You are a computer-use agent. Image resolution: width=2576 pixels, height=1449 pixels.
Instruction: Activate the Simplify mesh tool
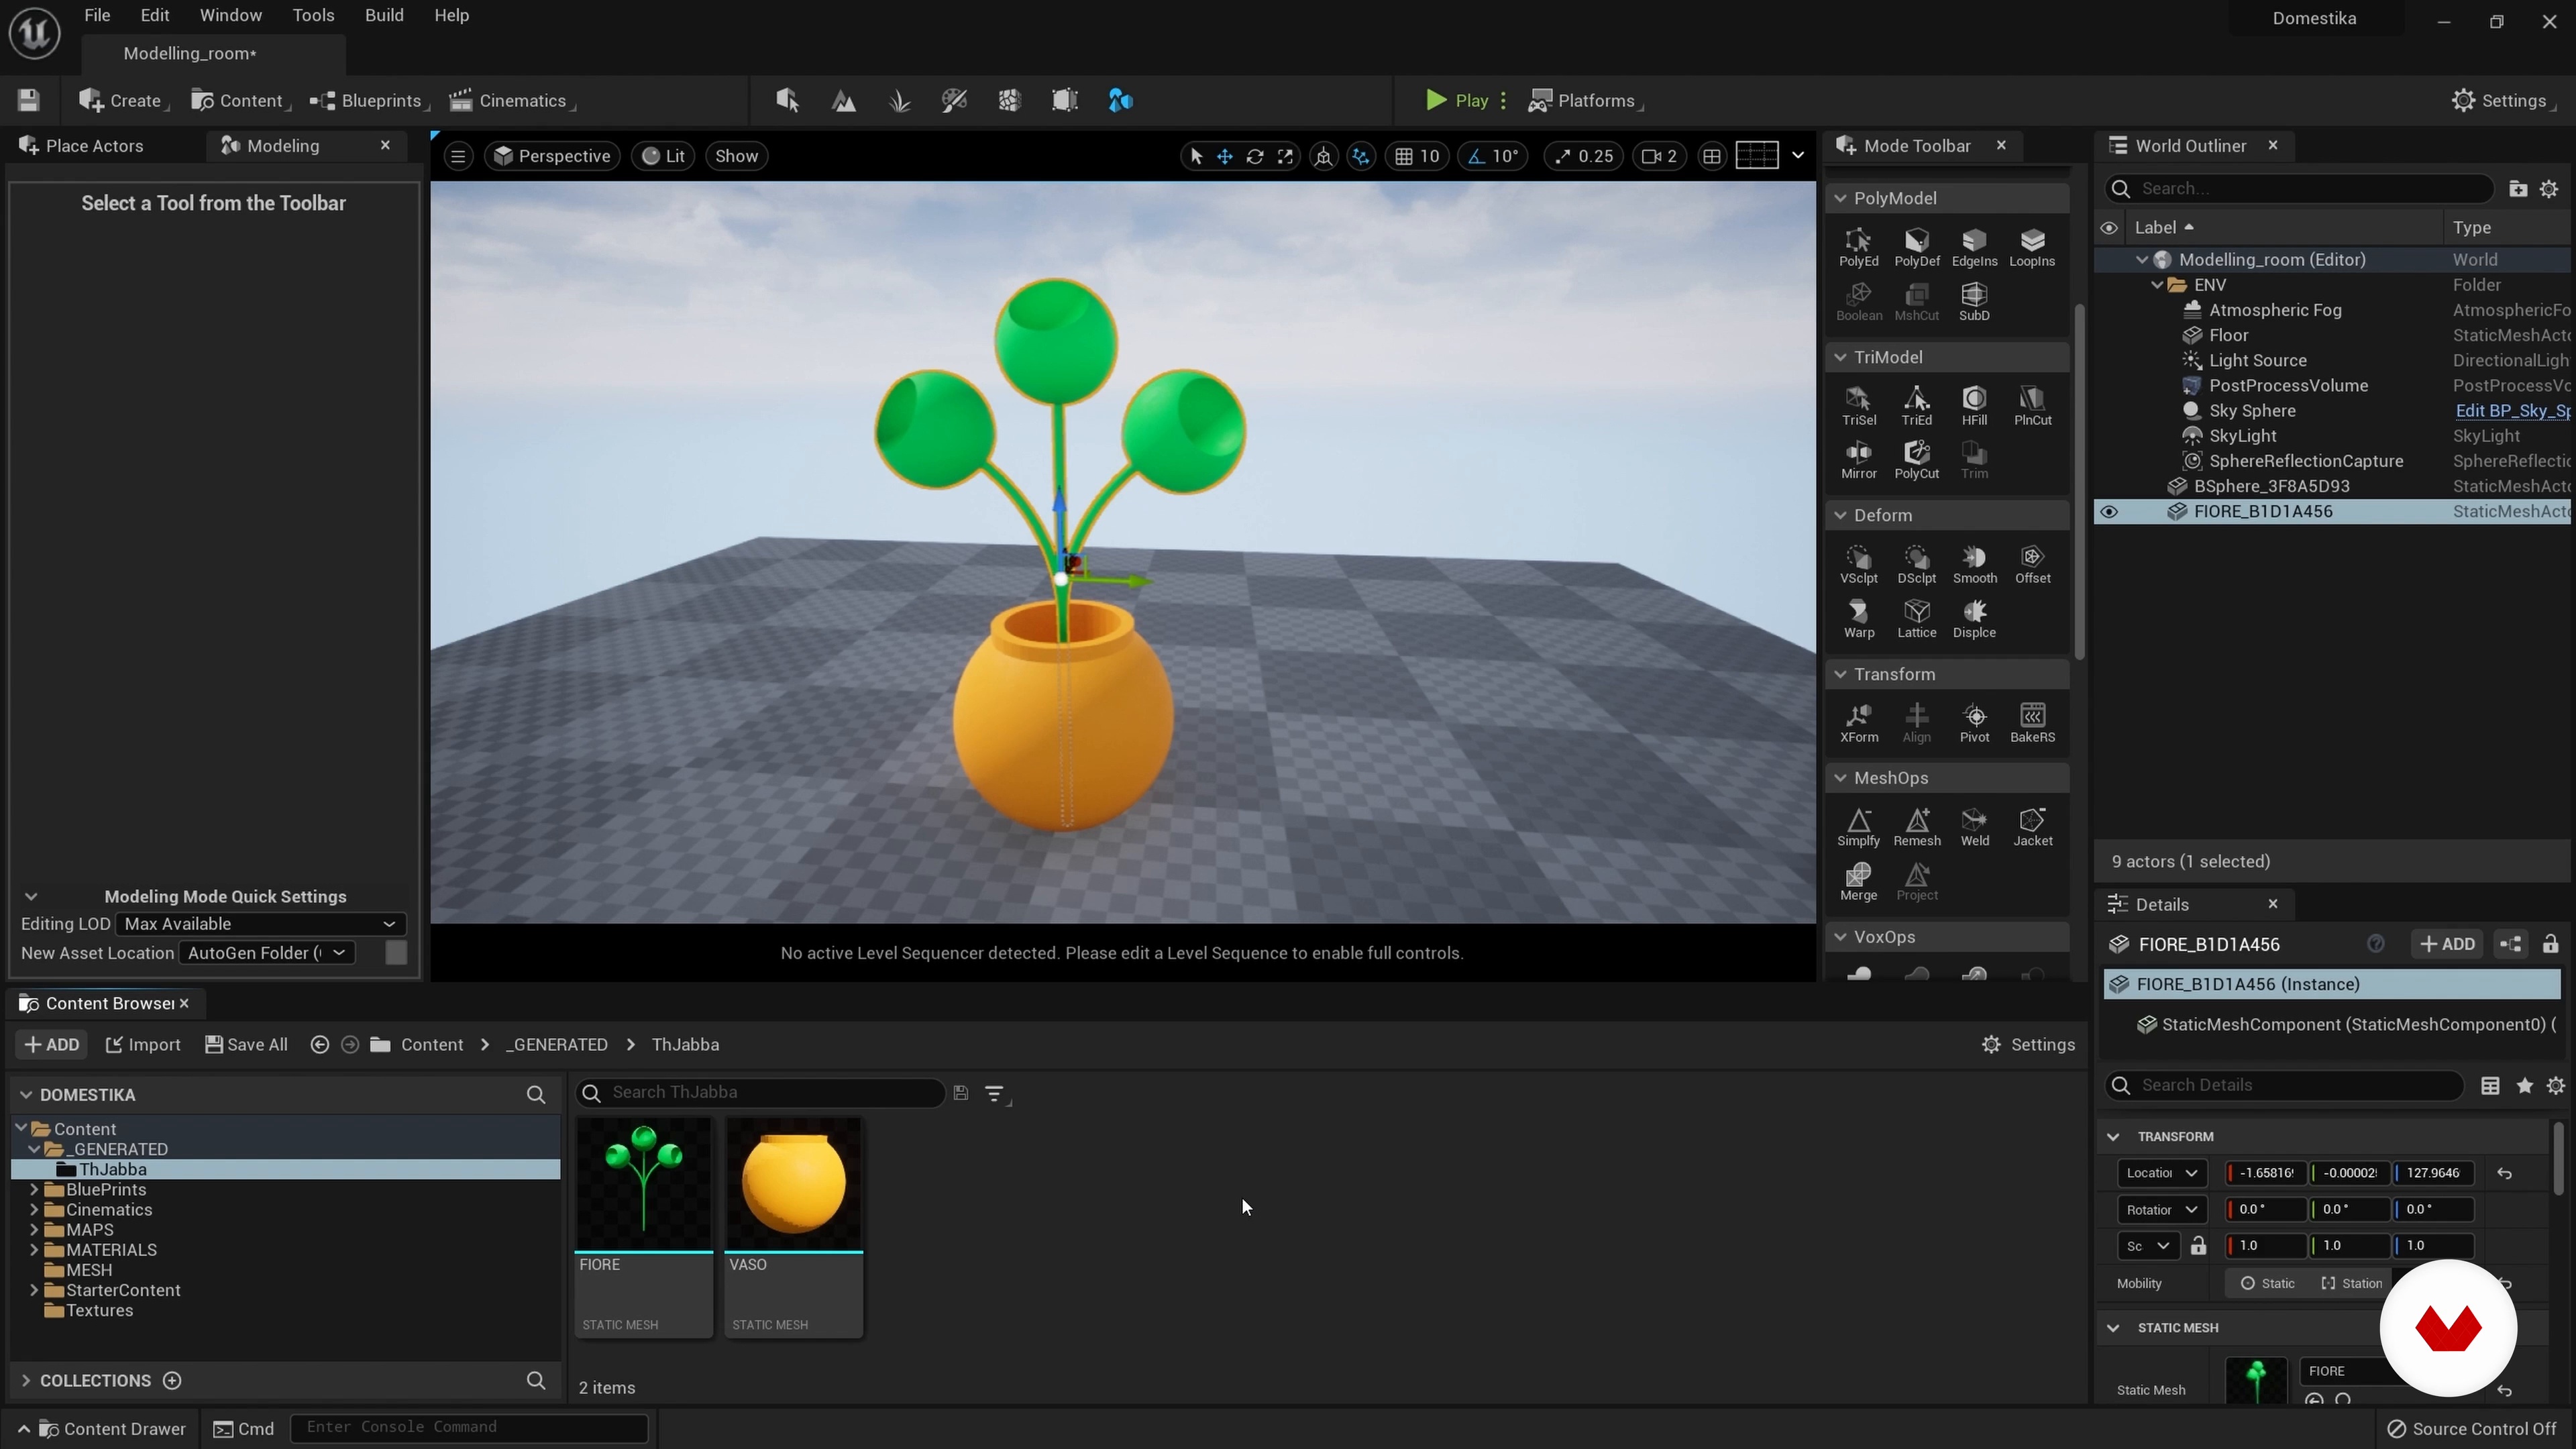[1858, 827]
